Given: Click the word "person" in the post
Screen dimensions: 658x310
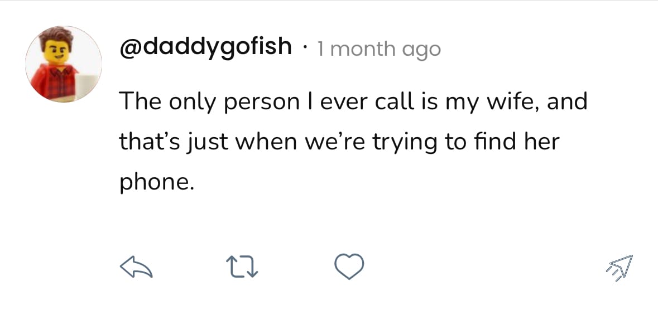Looking at the screenshot, I should point(262,104).
